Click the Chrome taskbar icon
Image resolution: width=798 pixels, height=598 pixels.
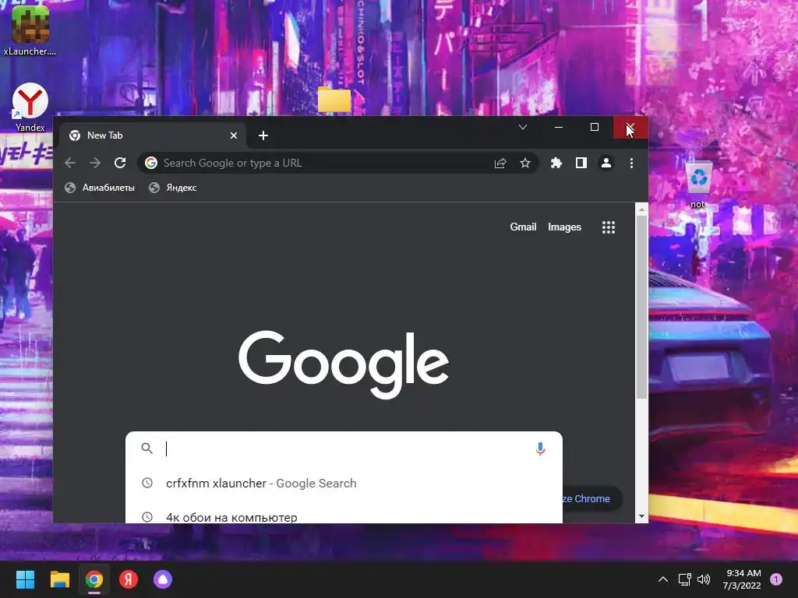click(x=94, y=579)
